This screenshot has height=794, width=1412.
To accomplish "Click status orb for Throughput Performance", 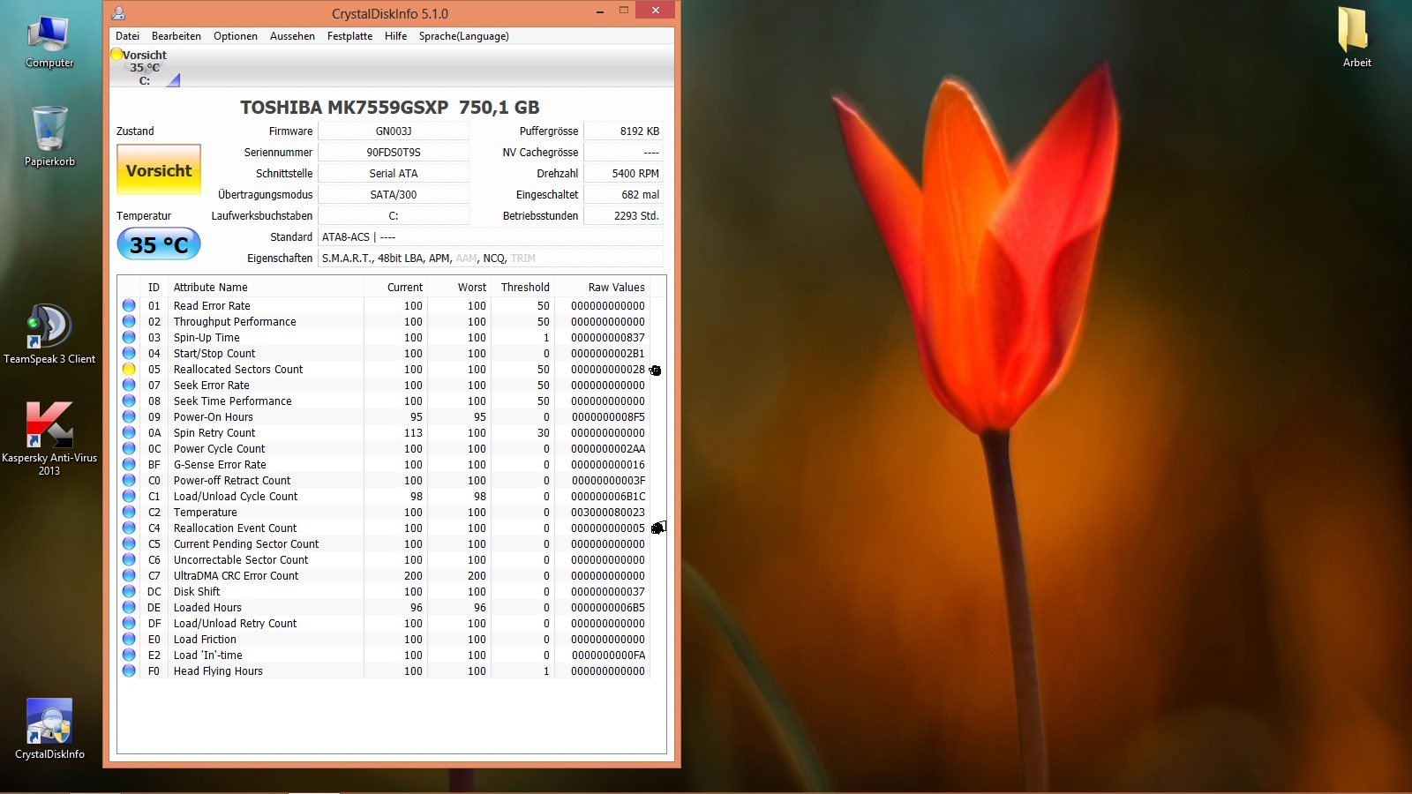I will pyautogui.click(x=129, y=322).
